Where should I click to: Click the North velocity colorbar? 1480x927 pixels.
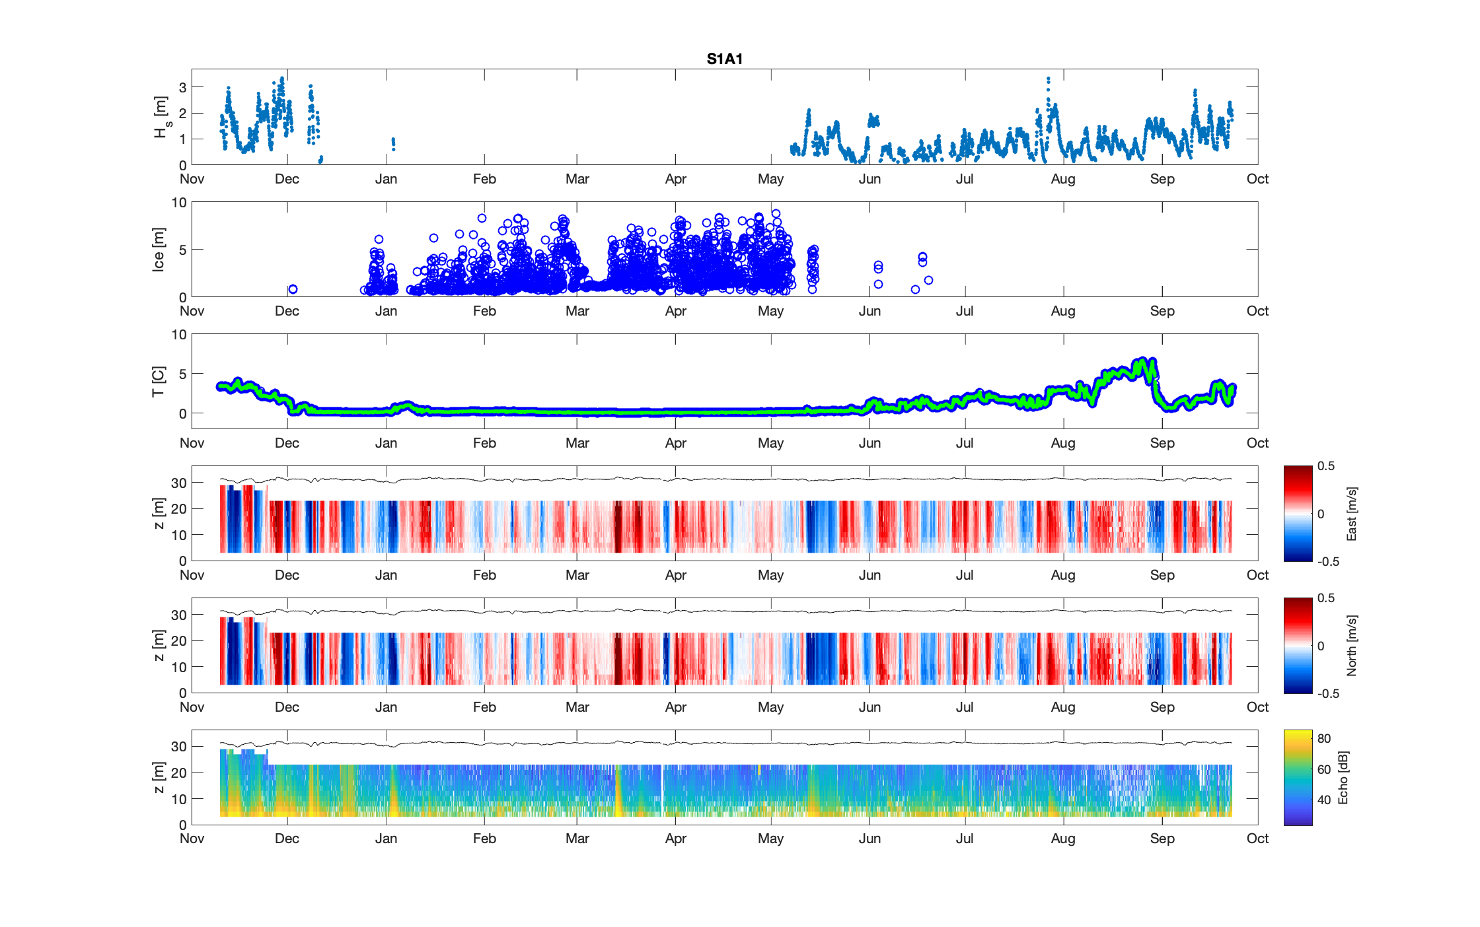pyautogui.click(x=1298, y=646)
